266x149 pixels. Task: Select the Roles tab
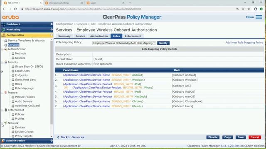116,36
